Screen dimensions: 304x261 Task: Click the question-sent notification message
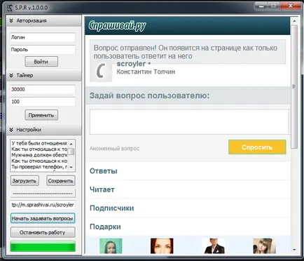pos(188,52)
